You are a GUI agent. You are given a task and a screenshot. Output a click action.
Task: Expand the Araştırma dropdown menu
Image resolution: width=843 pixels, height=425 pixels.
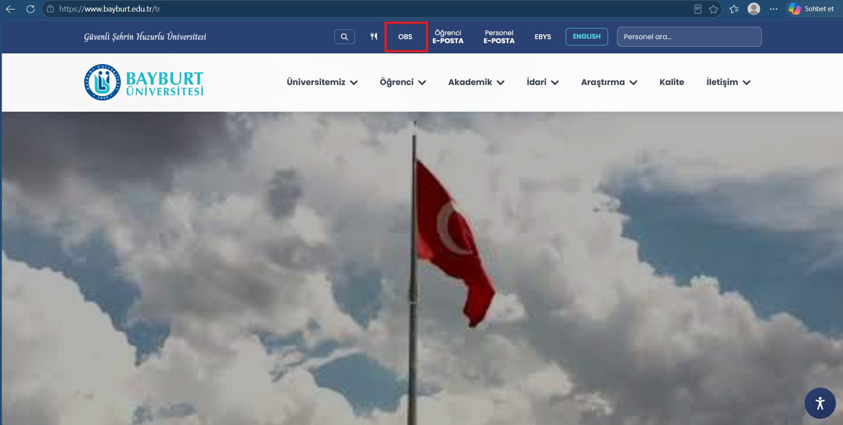609,82
